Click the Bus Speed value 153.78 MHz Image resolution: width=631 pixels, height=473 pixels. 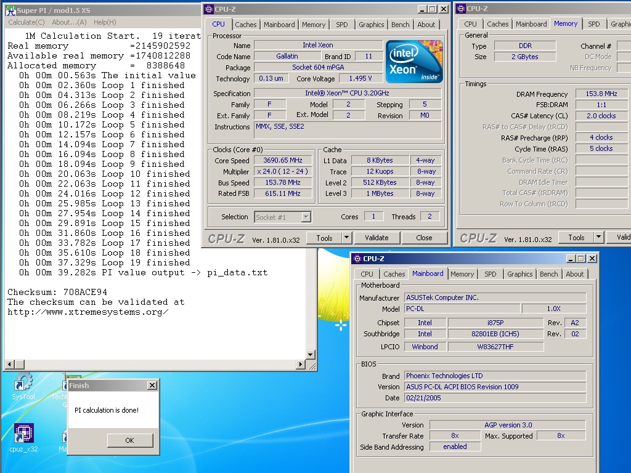(x=283, y=182)
